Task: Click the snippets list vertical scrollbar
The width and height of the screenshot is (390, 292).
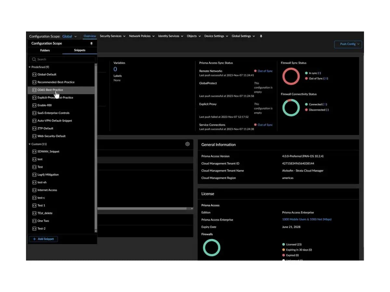Action: [96, 148]
